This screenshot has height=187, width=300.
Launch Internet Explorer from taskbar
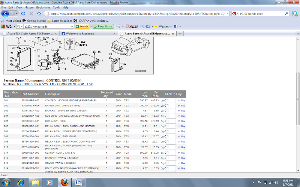pos(21,183)
